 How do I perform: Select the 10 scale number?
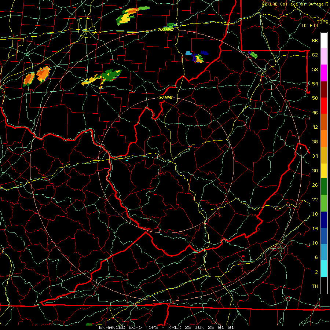[315, 243]
